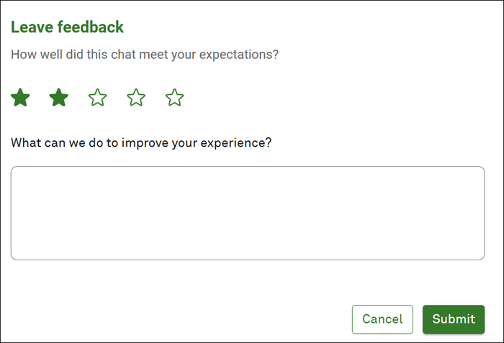The height and width of the screenshot is (343, 504).
Task: Choose the fourth star rating
Action: coord(136,98)
